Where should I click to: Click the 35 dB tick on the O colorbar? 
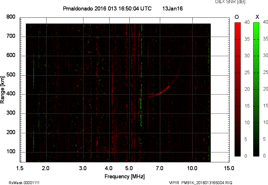(247, 39)
